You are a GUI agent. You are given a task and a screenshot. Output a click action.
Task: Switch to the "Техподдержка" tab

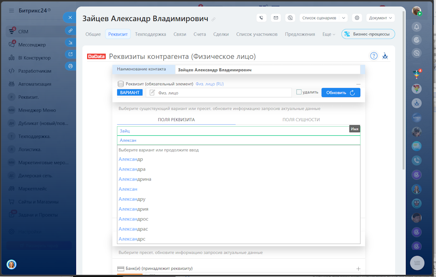pyautogui.click(x=150, y=34)
